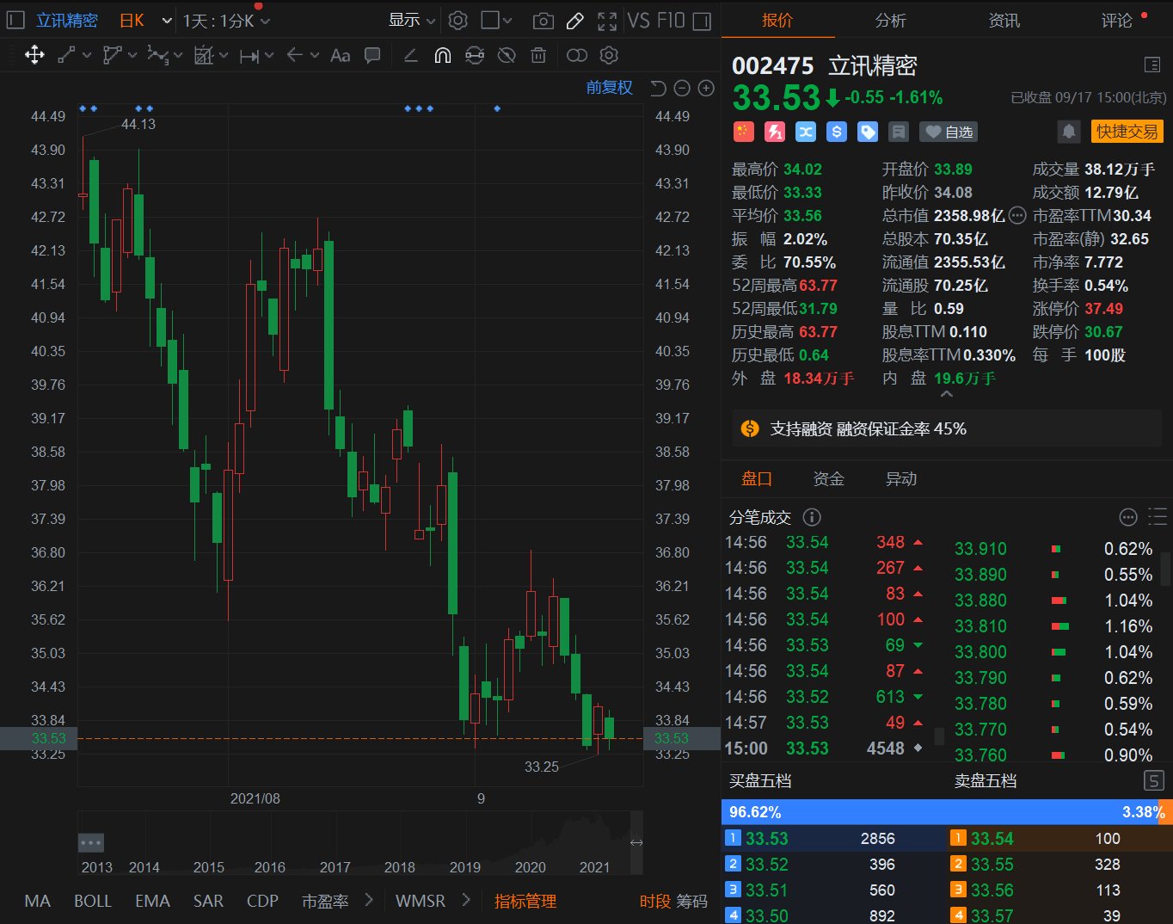Expand the 日K period dropdown arrow
The width and height of the screenshot is (1173, 924).
click(167, 21)
